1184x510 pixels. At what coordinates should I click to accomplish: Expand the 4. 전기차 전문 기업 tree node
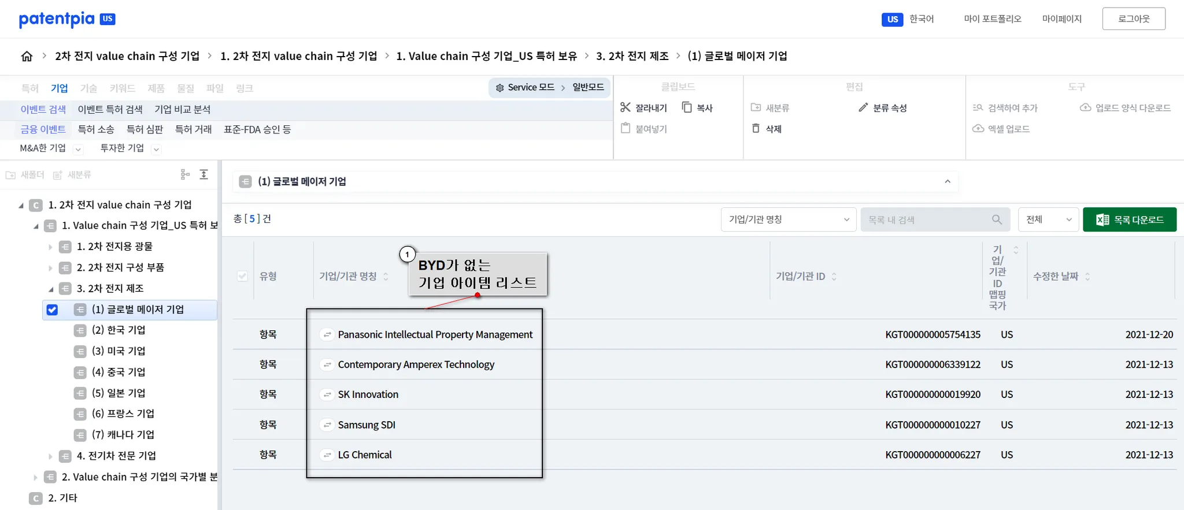point(50,456)
